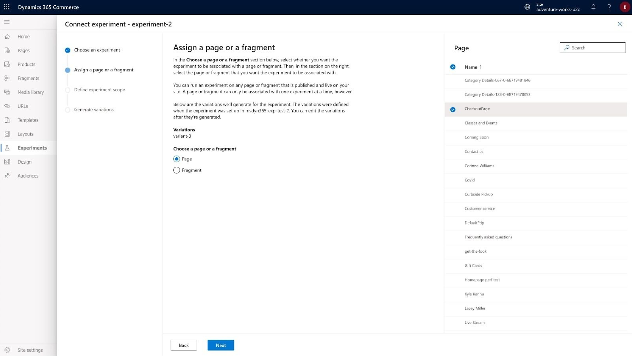
Task: Select the Page radio button
Action: (x=176, y=159)
